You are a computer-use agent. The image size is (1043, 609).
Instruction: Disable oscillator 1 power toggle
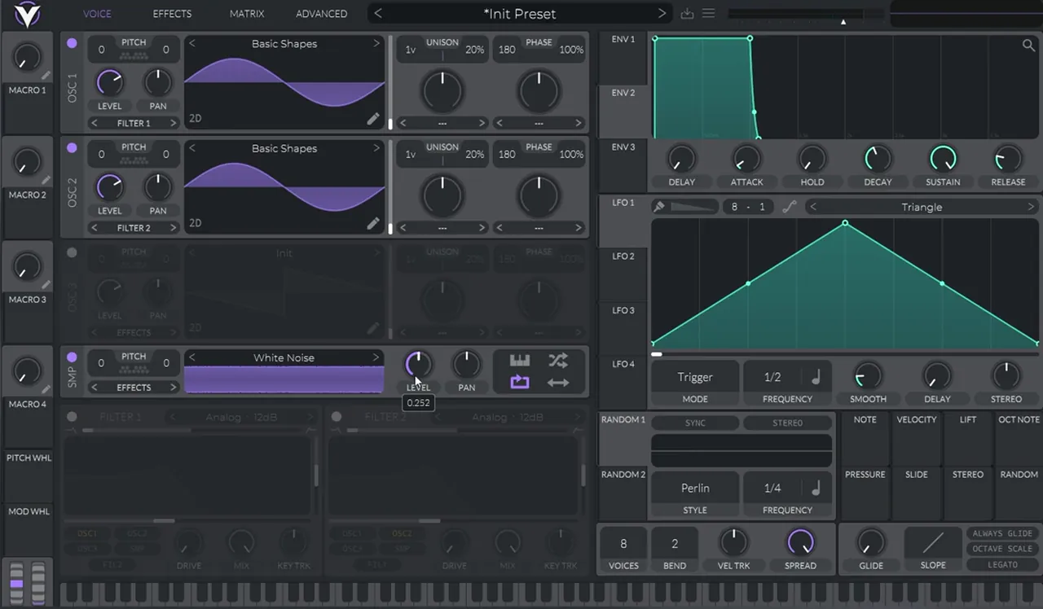[72, 43]
